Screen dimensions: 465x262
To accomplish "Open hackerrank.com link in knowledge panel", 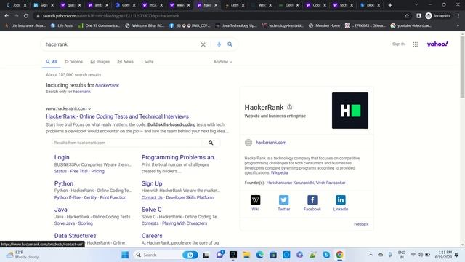I will [x=271, y=143].
